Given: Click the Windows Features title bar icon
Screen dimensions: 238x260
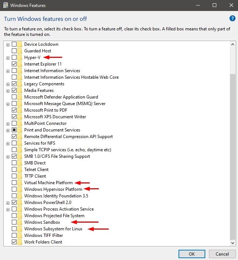Looking at the screenshot, I should 5,5.
